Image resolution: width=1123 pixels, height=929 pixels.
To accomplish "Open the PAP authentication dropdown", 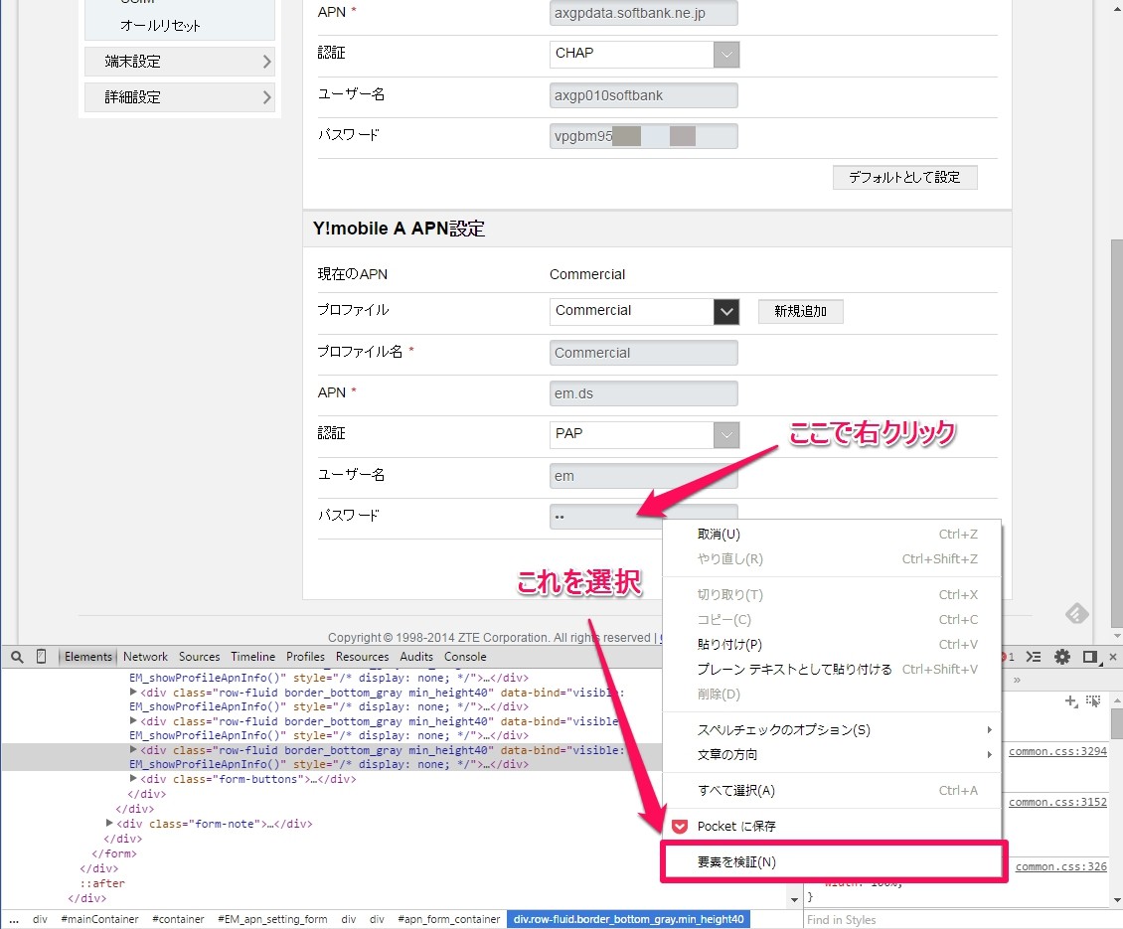I will 726,435.
